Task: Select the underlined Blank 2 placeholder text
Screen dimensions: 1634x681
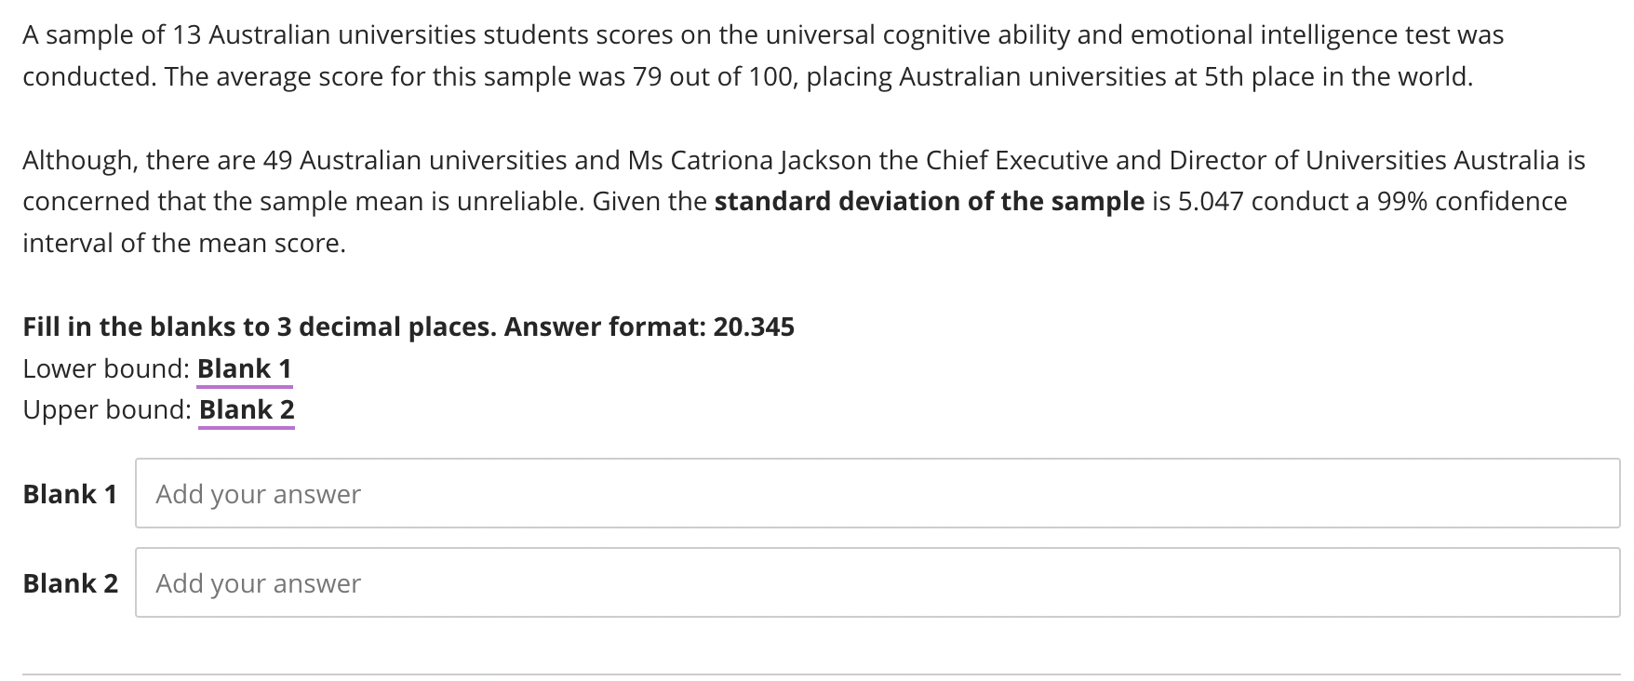Action: pyautogui.click(x=247, y=409)
